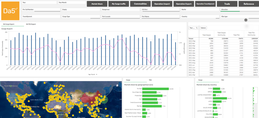The width and height of the screenshot is (259, 118).
Task: Open the My Cargo traffic sheet
Action: pyautogui.click(x=119, y=4)
